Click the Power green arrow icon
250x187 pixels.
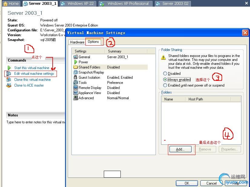click(x=76, y=62)
